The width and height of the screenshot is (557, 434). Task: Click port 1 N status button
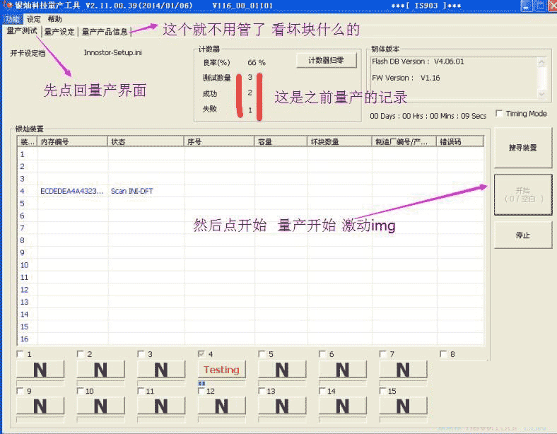point(40,370)
